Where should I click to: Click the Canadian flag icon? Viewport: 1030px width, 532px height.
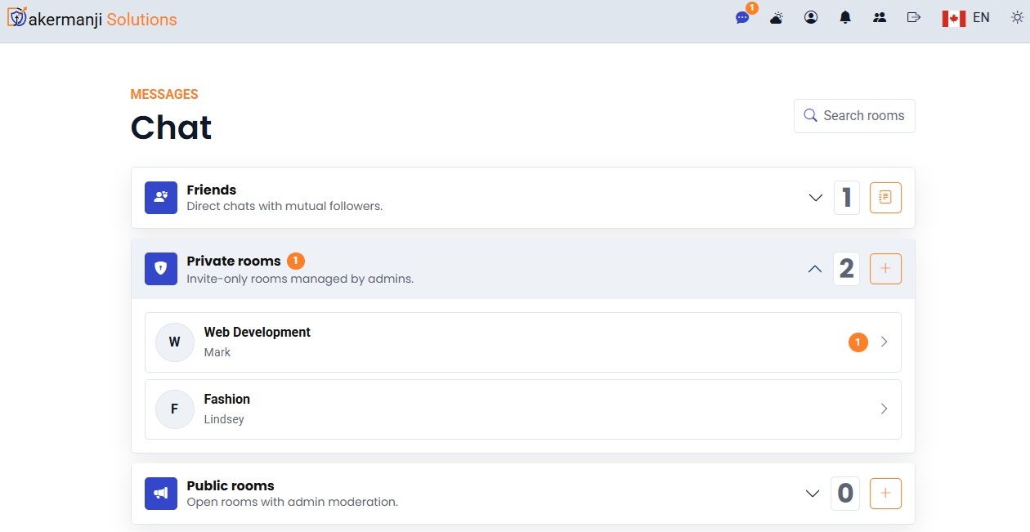[x=954, y=18]
